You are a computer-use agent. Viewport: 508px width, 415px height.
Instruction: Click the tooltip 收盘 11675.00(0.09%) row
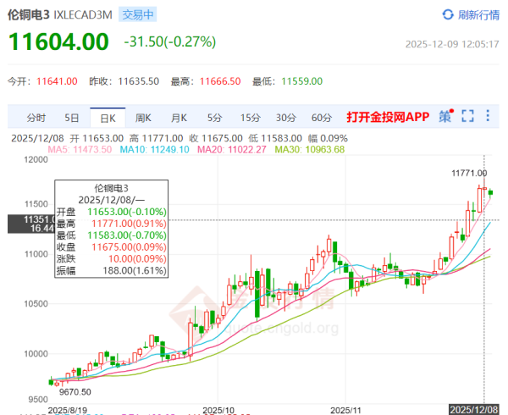pyautogui.click(x=112, y=247)
